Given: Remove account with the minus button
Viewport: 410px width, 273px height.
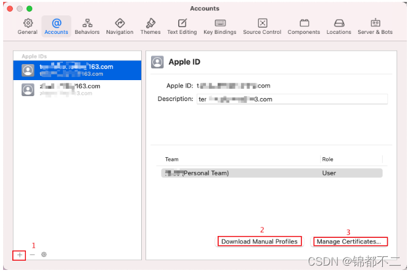Looking at the screenshot, I should (32, 255).
